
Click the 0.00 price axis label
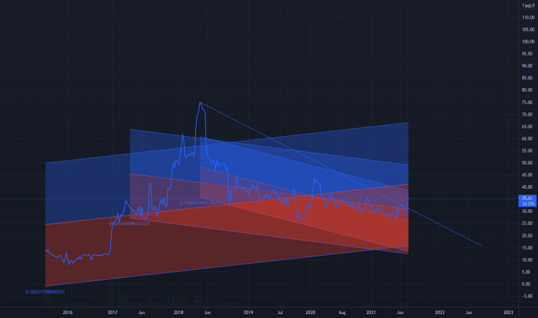pyautogui.click(x=526, y=284)
